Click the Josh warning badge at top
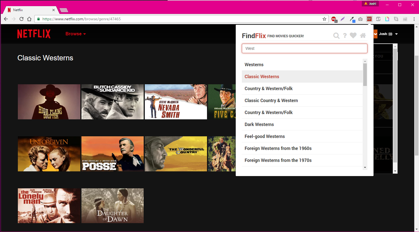Screen dimensions: 419x232 [370, 3]
